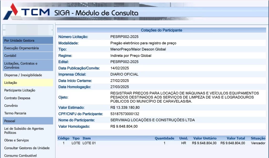This screenshot has height=158, width=269.
Task: Open Lei de Subsídio de Agentes Políticos
Action: tap(24, 130)
